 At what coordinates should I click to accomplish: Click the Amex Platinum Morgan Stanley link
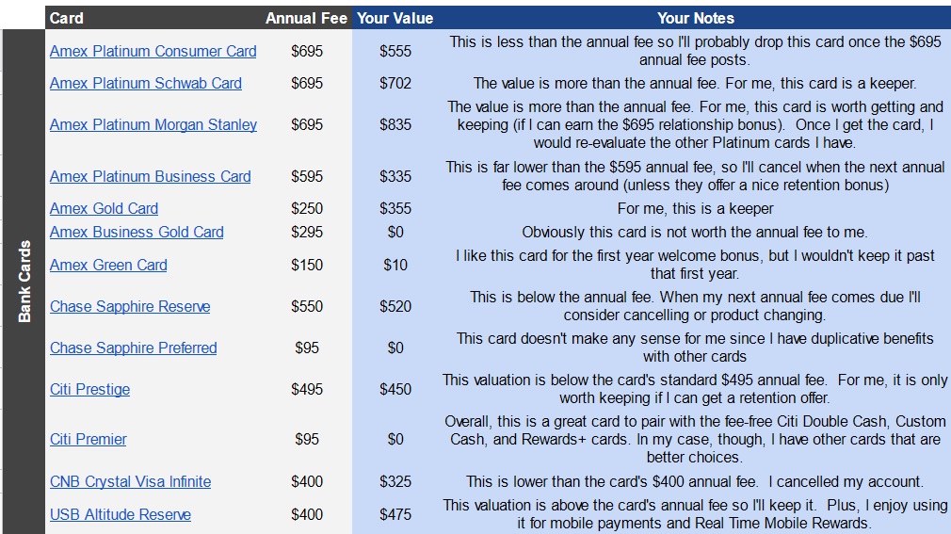click(153, 124)
